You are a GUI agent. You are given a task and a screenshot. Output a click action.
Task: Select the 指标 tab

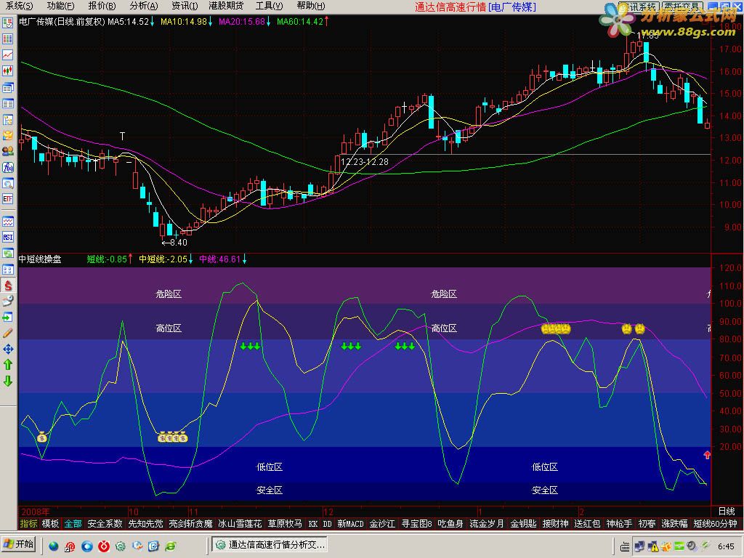[x=28, y=524]
